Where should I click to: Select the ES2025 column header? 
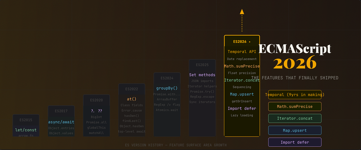tap(202, 65)
